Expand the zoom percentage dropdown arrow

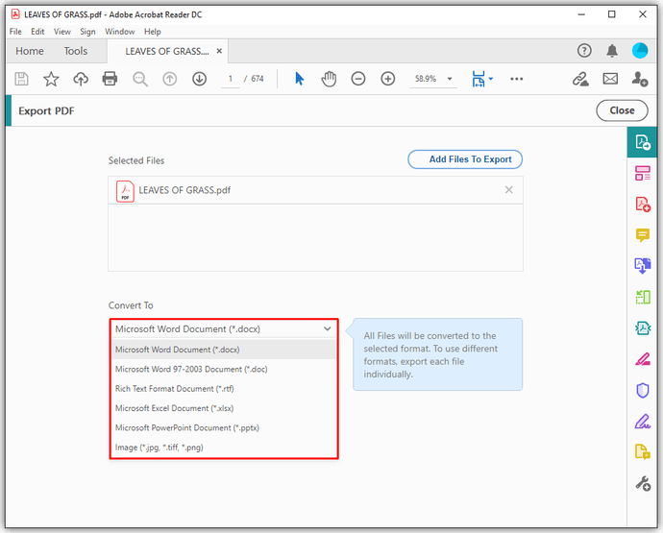coord(450,79)
